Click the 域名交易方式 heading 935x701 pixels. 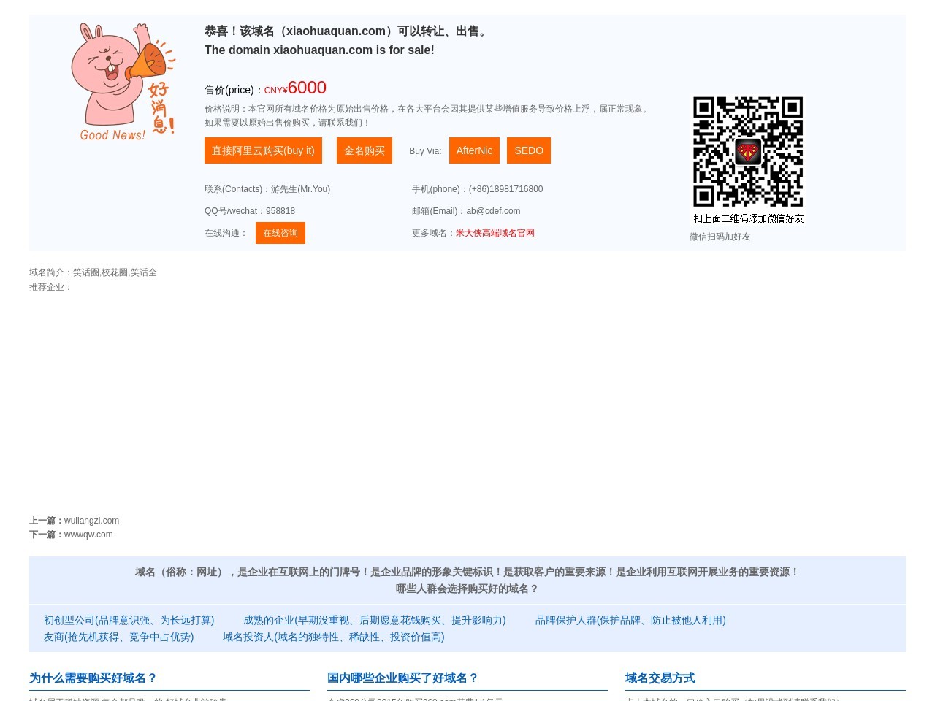(x=660, y=678)
